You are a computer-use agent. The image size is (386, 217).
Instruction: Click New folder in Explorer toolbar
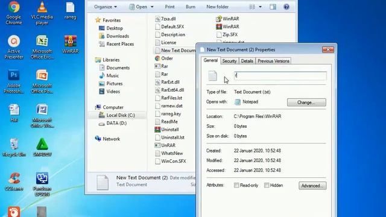(217, 7)
